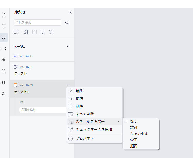Click the 注釈を検索 search field

coord(38,23)
